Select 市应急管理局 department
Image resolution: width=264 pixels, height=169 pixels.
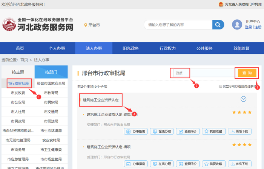(18, 159)
